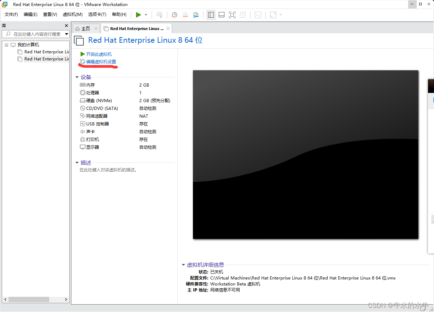Click the 2 GB (预先分配) disk value
The width and height of the screenshot is (434, 312).
coord(155,101)
